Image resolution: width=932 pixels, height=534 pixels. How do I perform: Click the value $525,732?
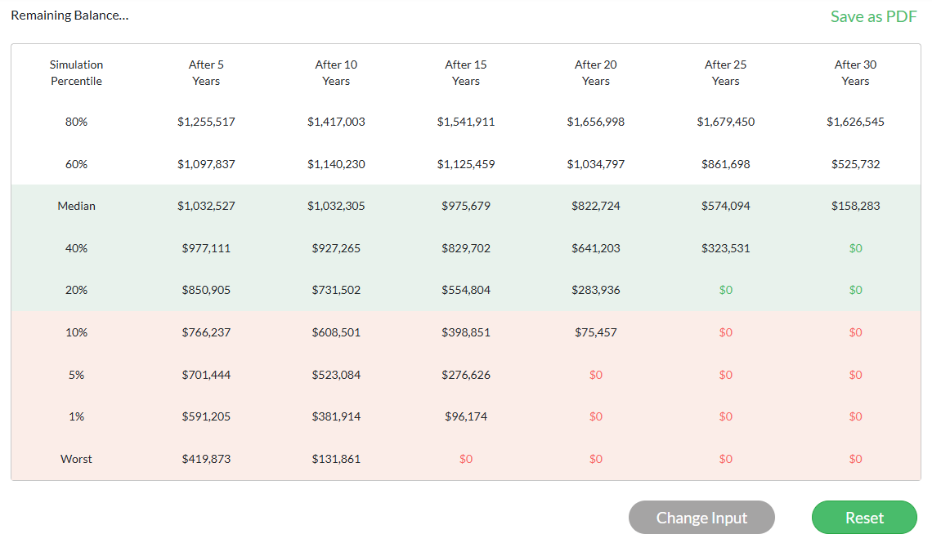[x=855, y=164]
